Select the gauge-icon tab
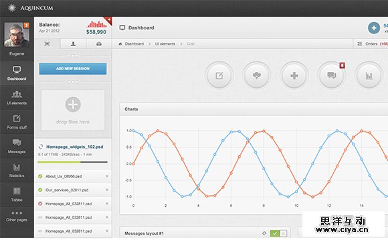 point(99,44)
